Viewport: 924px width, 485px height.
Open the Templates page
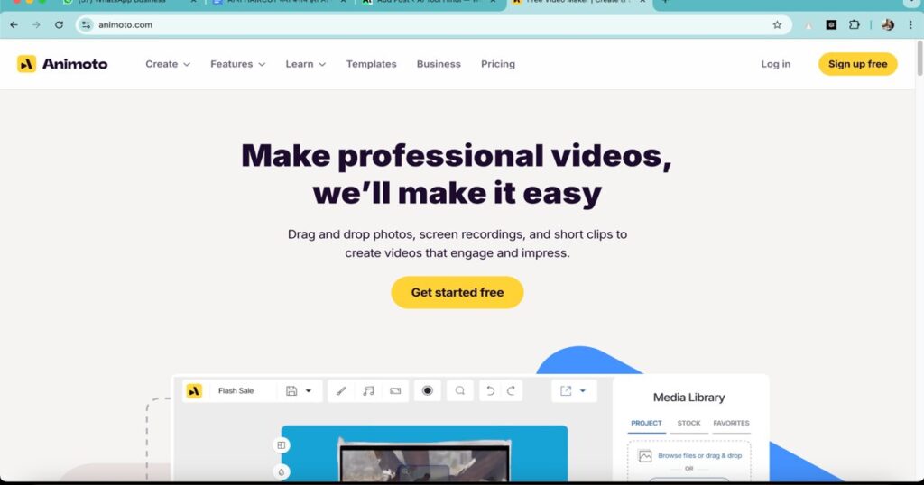[371, 64]
